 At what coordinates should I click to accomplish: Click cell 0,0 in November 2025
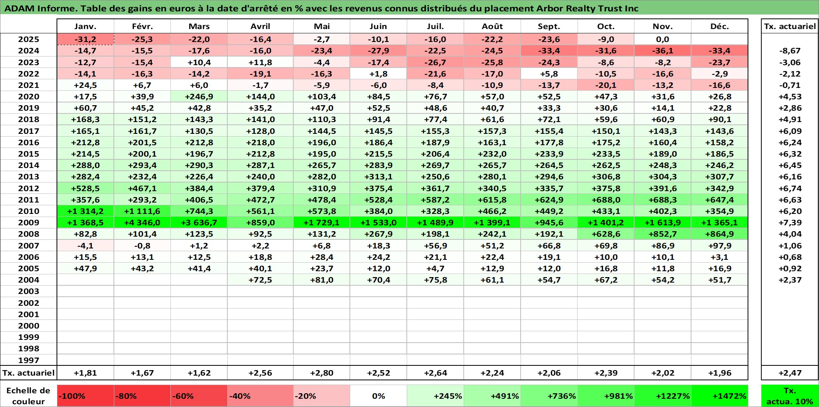click(663, 39)
